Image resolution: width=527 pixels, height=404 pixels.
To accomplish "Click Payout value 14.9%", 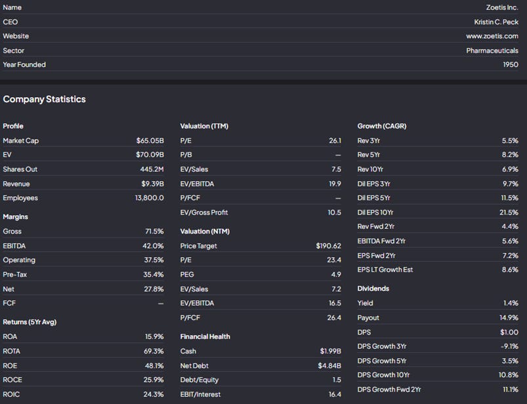I will 509,317.
